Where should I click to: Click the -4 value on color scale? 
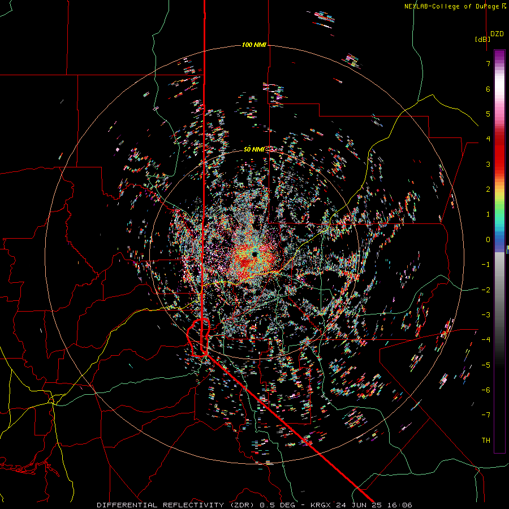point(486,340)
